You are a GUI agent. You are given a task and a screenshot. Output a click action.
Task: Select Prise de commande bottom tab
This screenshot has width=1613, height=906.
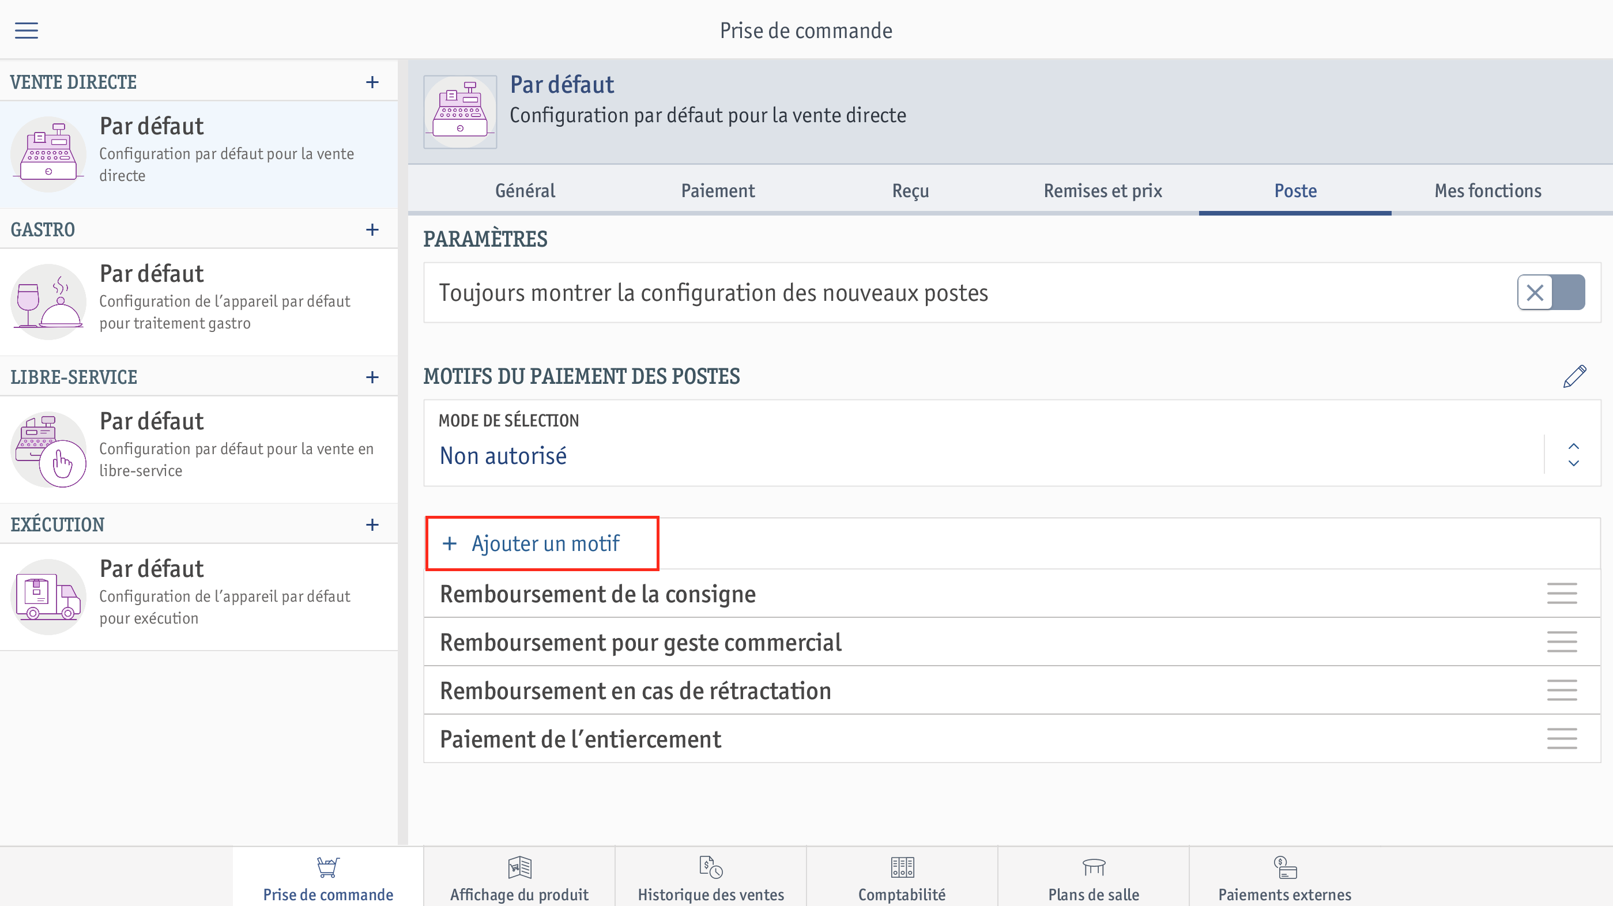point(328,877)
